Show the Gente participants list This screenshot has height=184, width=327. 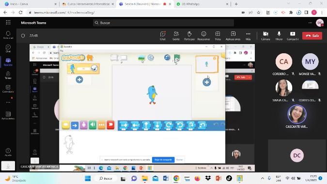(x=176, y=36)
